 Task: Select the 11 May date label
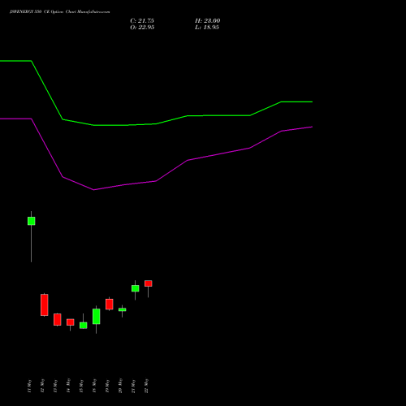[29, 386]
